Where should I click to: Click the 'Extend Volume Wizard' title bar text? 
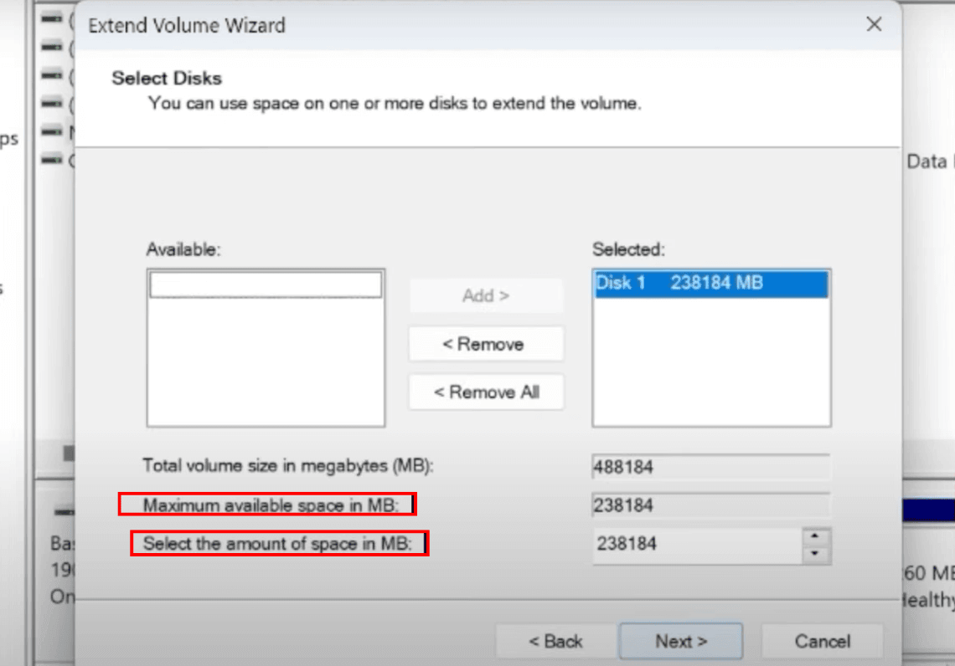pyautogui.click(x=187, y=25)
